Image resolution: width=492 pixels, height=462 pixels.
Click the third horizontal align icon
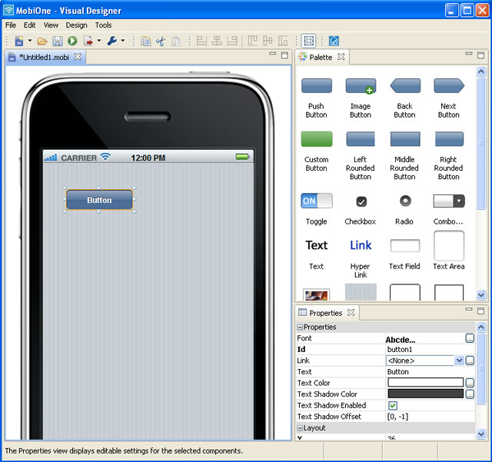232,41
